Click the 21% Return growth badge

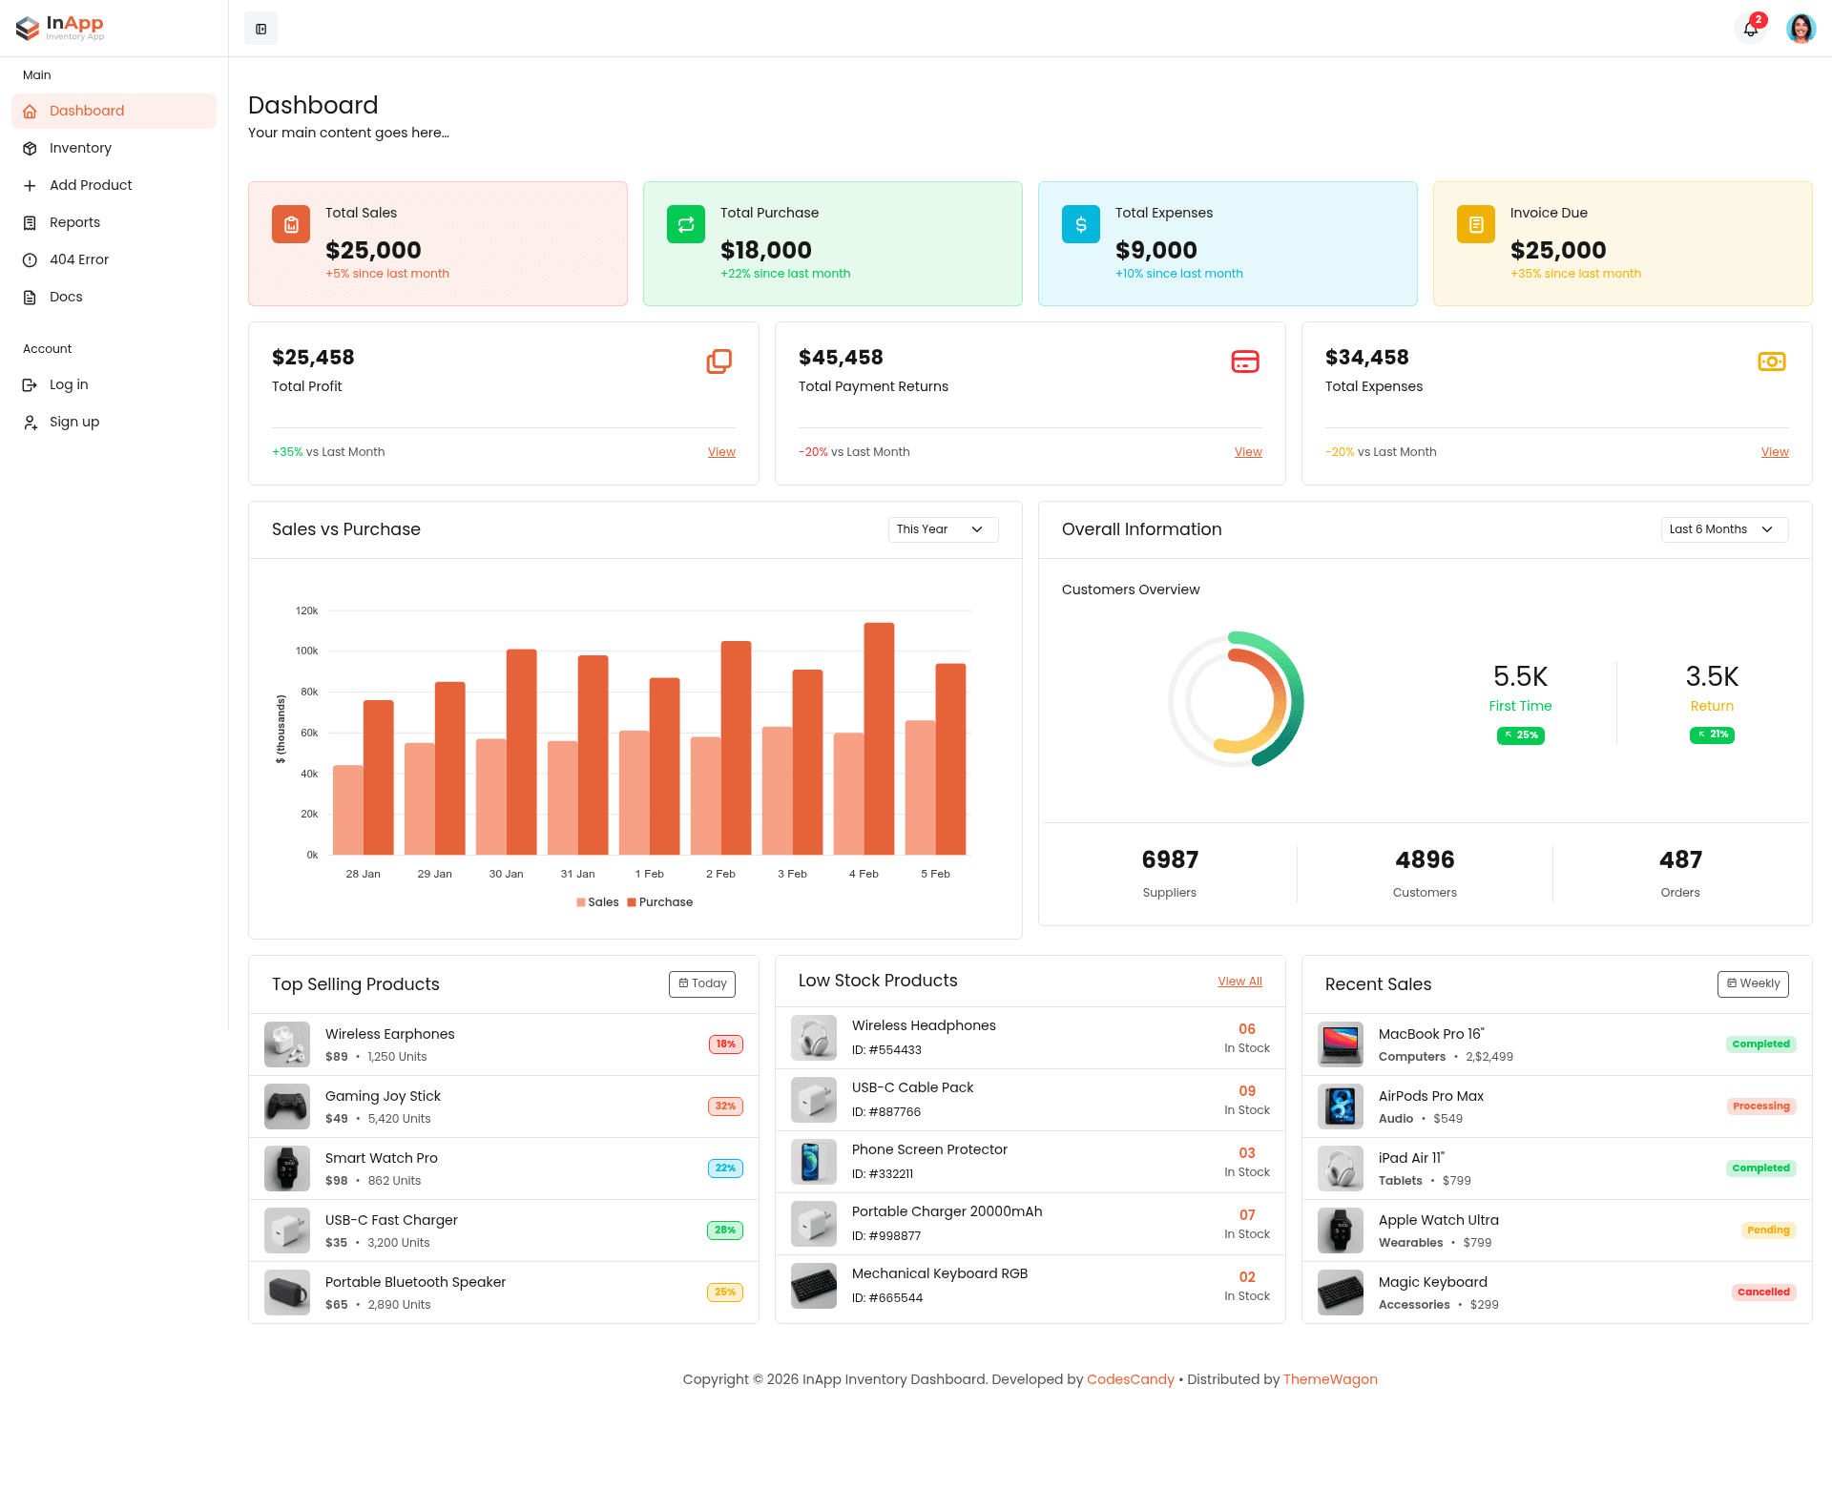point(1712,734)
